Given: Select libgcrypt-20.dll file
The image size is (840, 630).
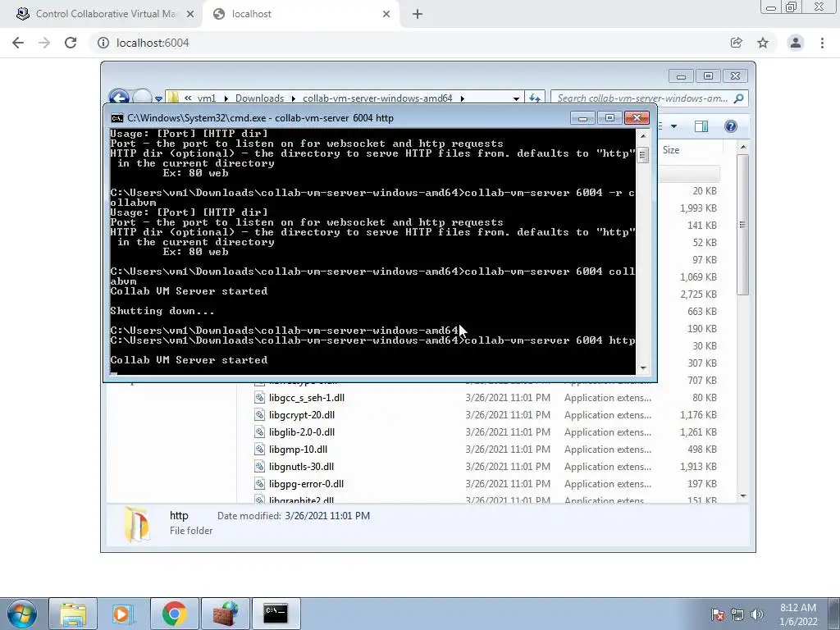Looking at the screenshot, I should (x=302, y=415).
